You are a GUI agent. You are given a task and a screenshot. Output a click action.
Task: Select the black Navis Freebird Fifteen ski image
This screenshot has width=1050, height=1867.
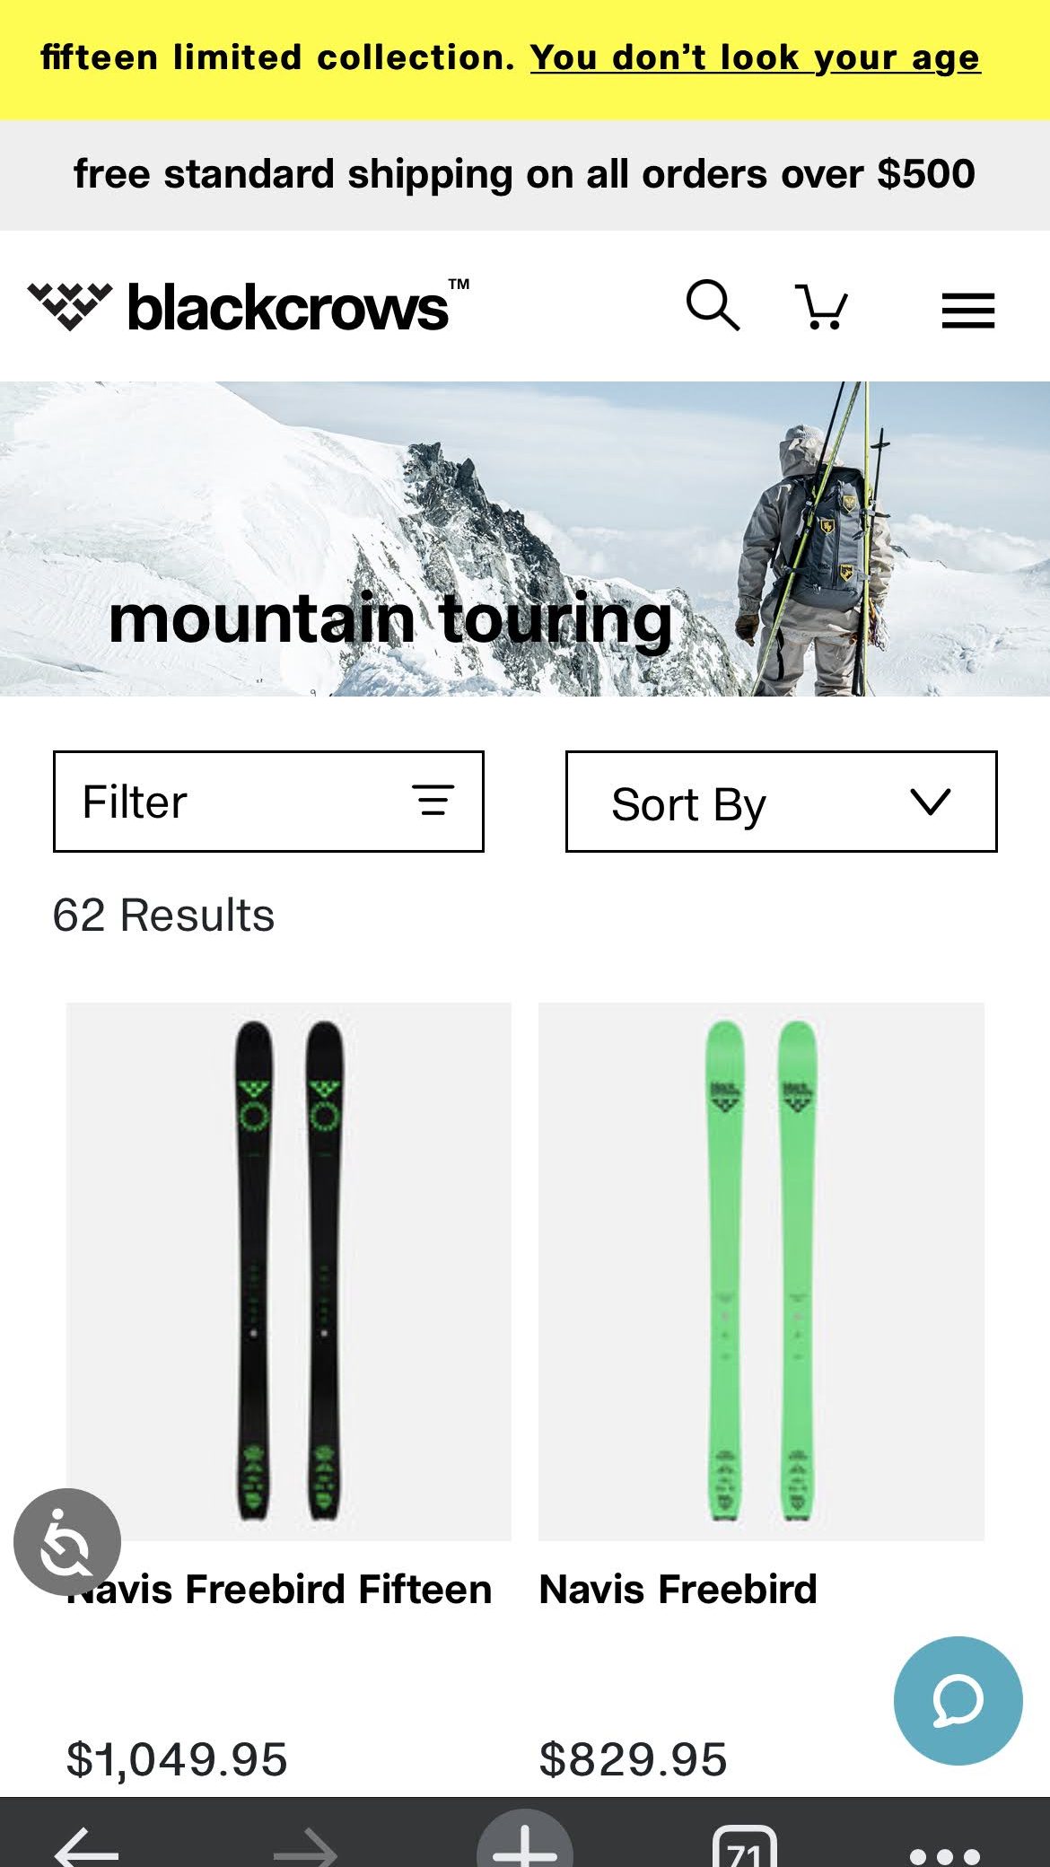(x=289, y=1271)
